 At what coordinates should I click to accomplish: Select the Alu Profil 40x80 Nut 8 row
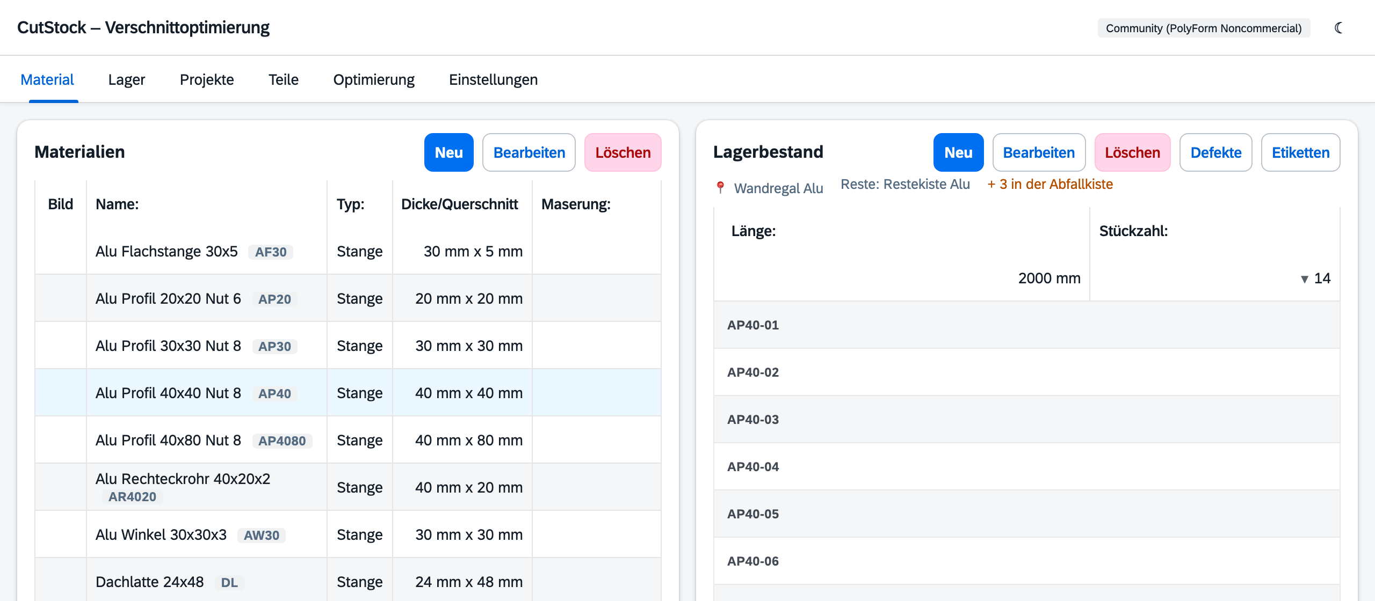click(348, 440)
